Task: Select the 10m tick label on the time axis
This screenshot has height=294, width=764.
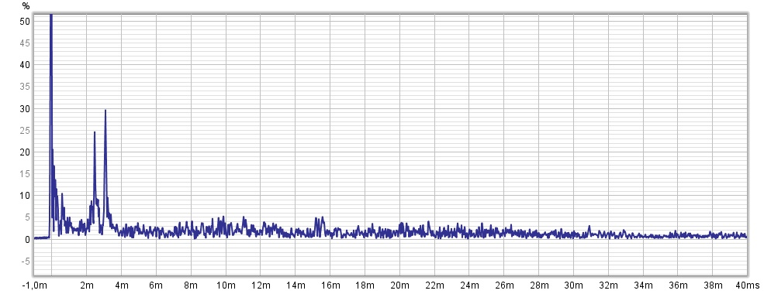Action: pyautogui.click(x=226, y=284)
